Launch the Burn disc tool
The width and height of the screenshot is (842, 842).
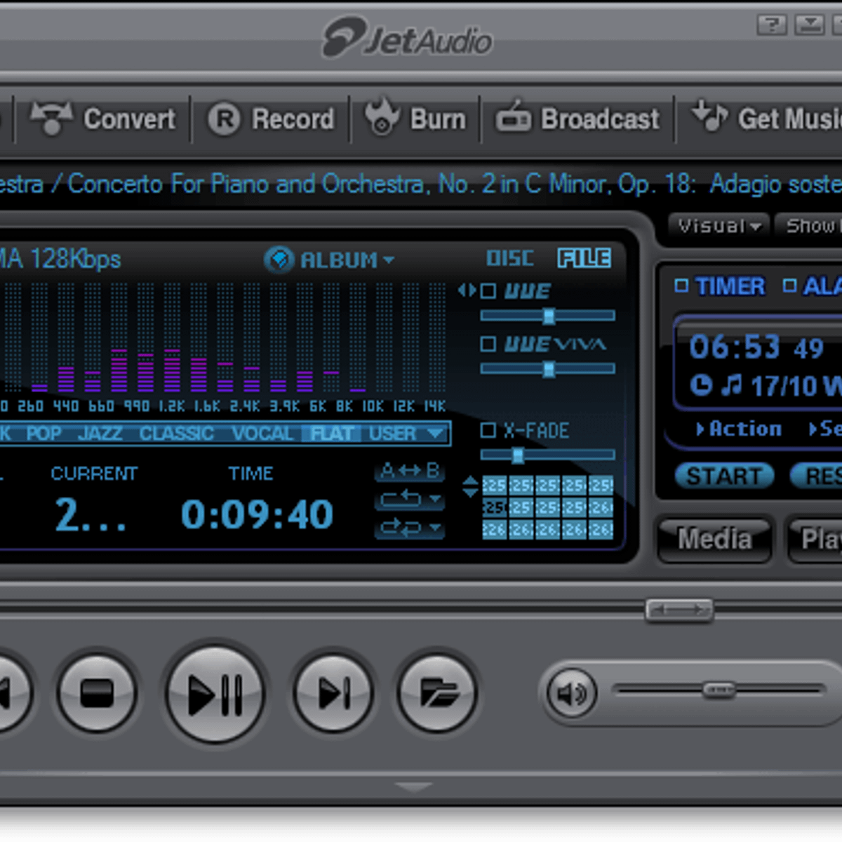tap(415, 118)
